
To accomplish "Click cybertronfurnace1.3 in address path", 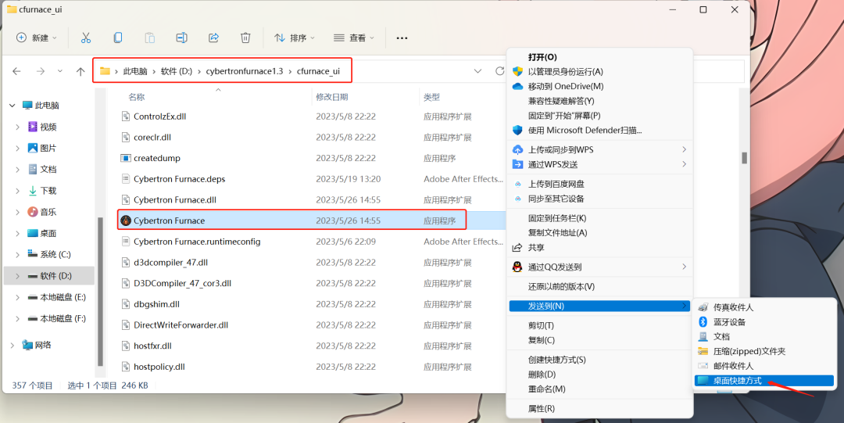I will point(245,71).
